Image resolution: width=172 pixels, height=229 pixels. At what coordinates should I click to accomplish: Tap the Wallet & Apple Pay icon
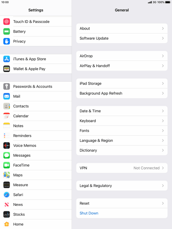click(x=7, y=69)
